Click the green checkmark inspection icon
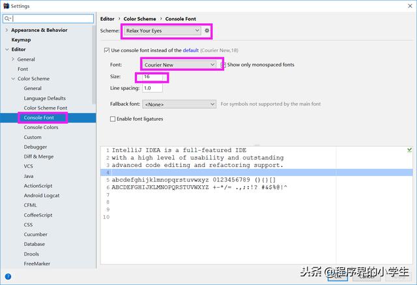The image size is (417, 285). point(409,151)
